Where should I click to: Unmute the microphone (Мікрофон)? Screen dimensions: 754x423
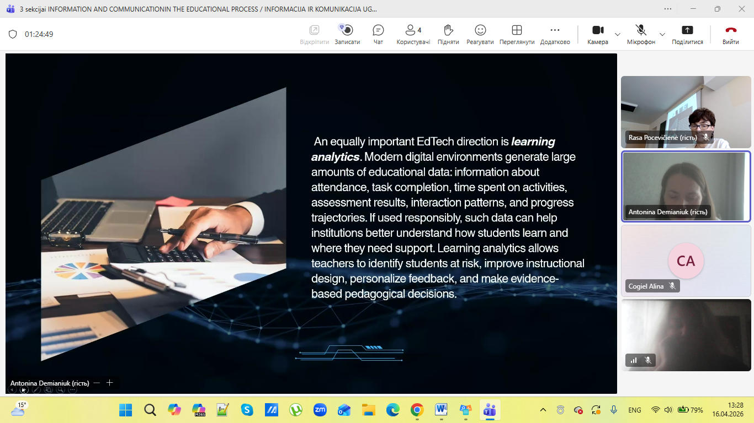(641, 34)
